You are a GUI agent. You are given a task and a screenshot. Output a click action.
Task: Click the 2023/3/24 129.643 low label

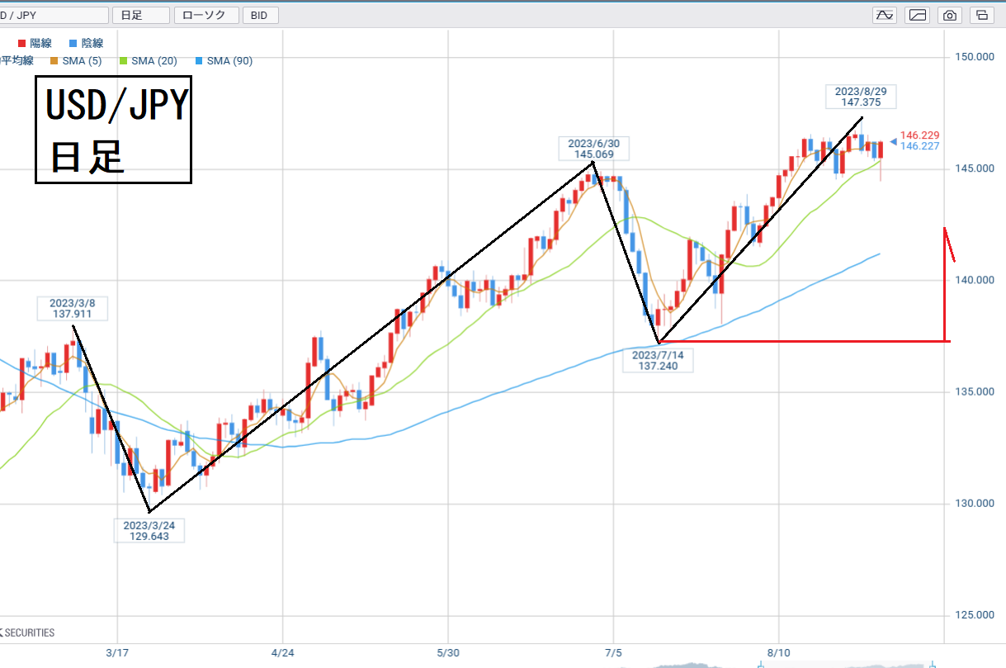pos(149,530)
